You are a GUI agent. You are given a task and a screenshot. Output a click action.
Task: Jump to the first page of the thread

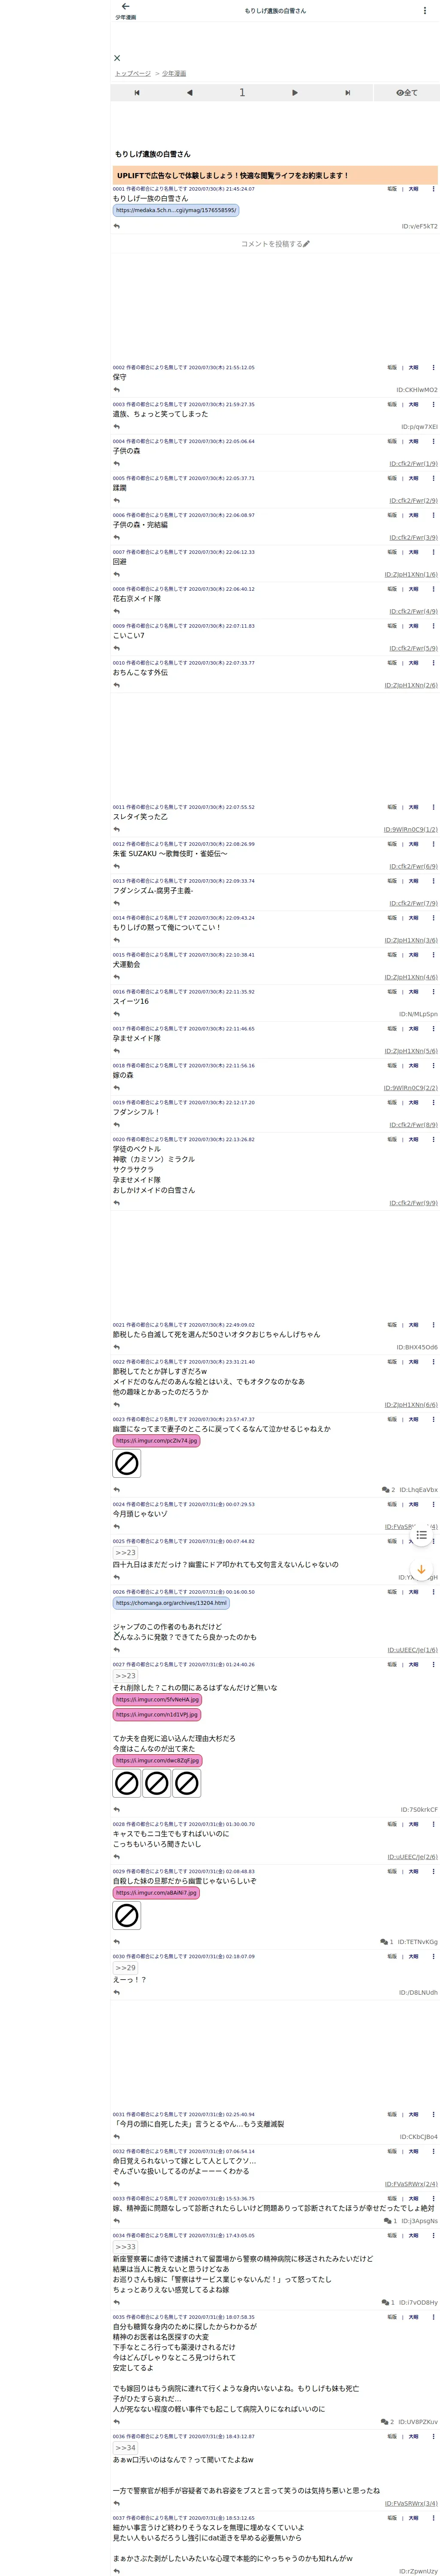(x=137, y=93)
